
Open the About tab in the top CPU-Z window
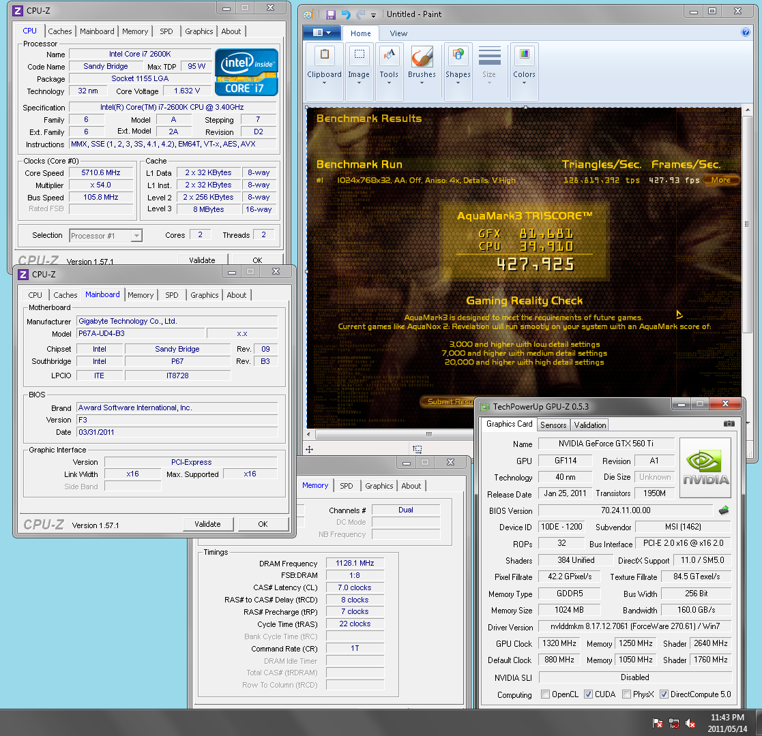click(231, 31)
